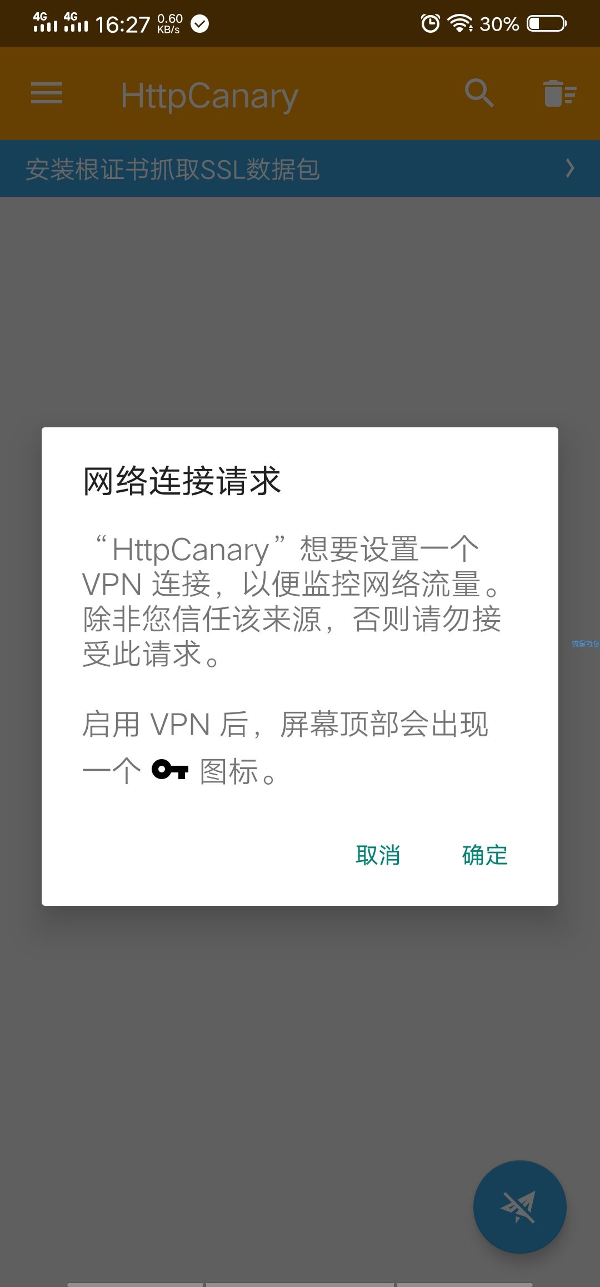Tap the 网络连接请求 dialog title
Image resolution: width=600 pixels, height=1287 pixels.
coord(182,481)
